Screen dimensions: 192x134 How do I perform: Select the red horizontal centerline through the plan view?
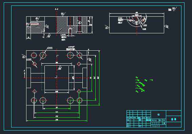coord(57,78)
